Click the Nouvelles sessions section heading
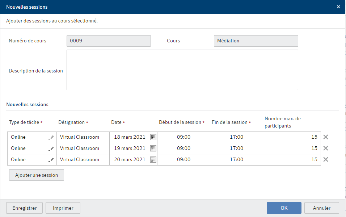Image resolution: width=346 pixels, height=217 pixels. click(x=27, y=105)
